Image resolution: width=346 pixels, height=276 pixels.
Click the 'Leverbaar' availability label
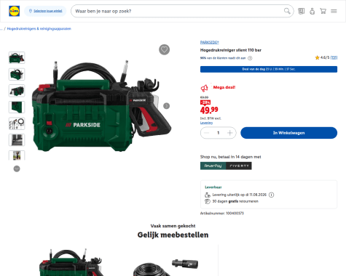coord(213,187)
